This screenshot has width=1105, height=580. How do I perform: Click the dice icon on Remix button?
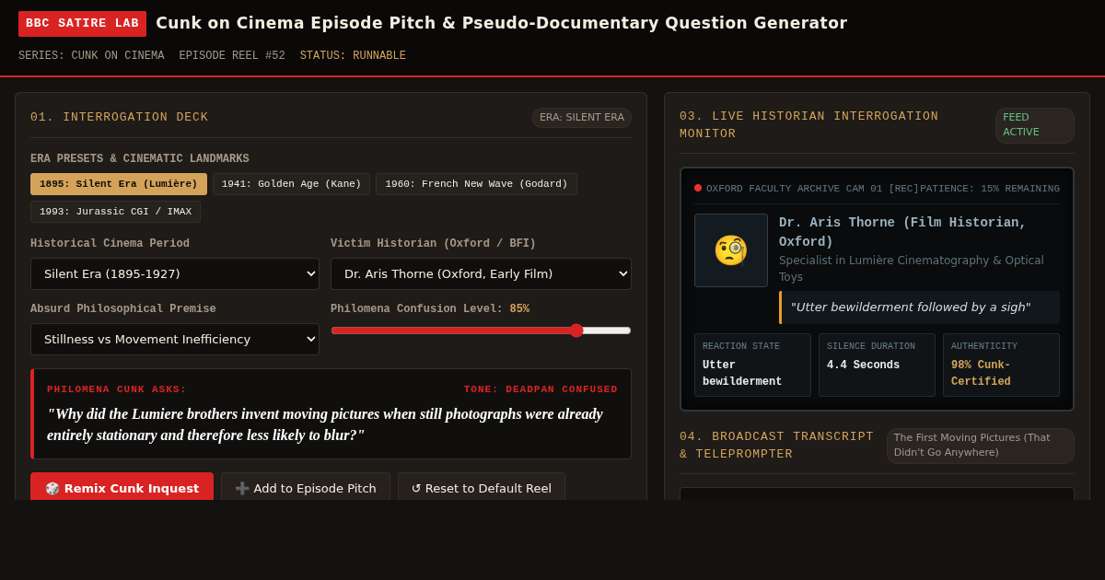[52, 488]
